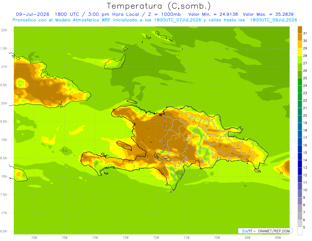The image size is (312, 241).
Task: Click the legend value '10'
Action: (305, 190)
